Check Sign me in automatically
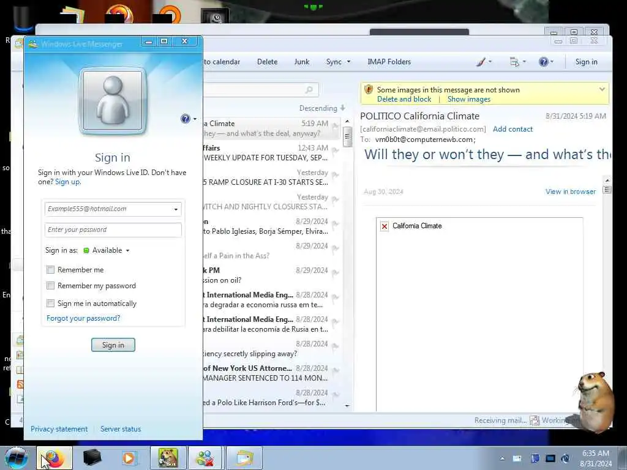 [x=50, y=304]
